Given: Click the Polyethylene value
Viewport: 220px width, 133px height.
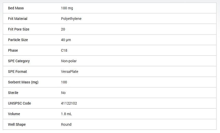Looking at the screenshot, I should tap(71, 19).
